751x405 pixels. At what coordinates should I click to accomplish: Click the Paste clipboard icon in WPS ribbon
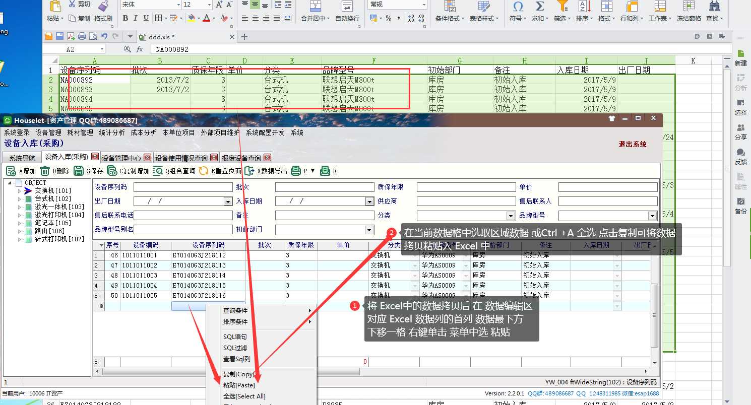pyautogui.click(x=55, y=6)
